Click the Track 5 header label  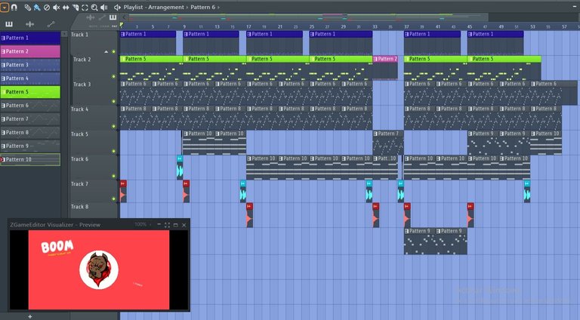(79, 134)
